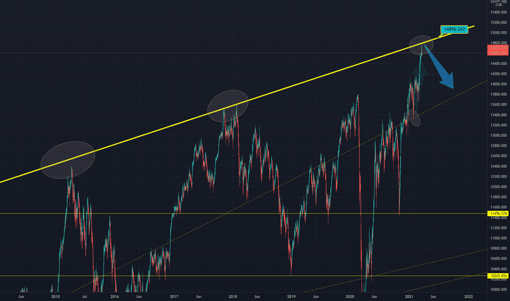Click the 11200.000 price axis label
The height and width of the screenshot is (301, 510).
tap(499, 228)
